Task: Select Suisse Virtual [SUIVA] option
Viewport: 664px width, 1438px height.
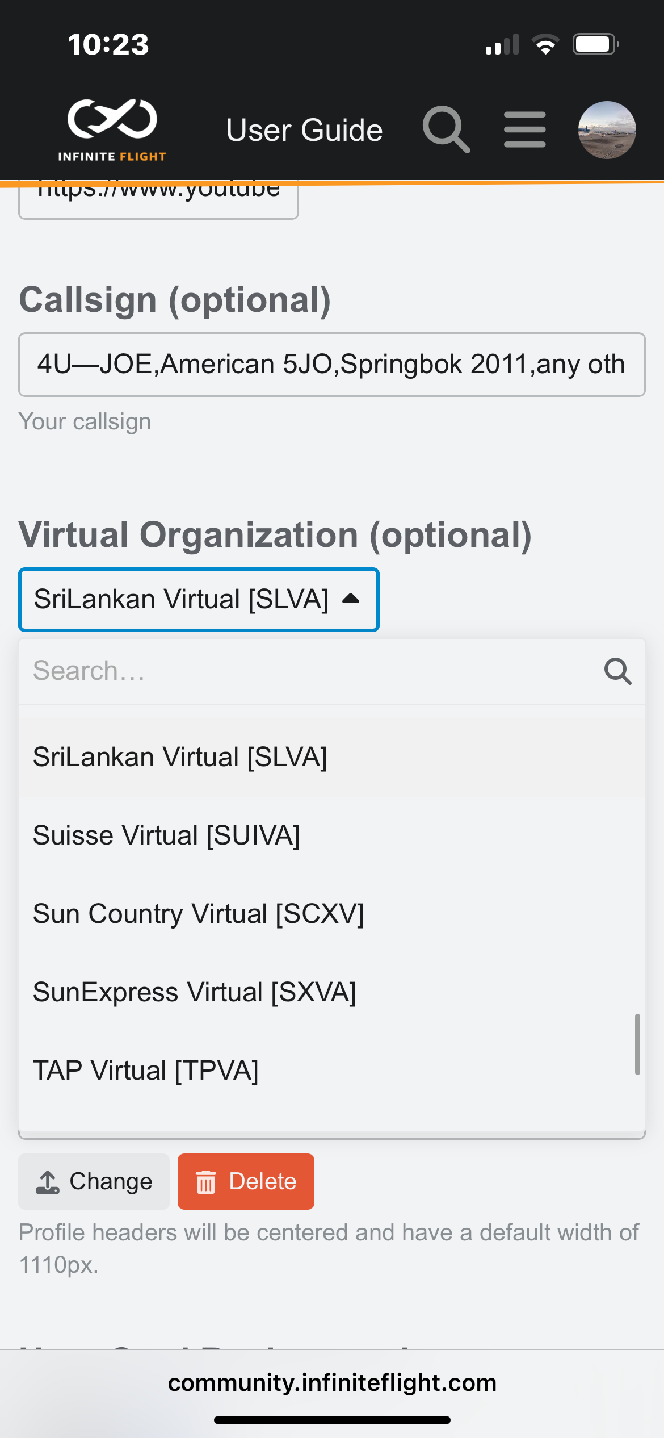Action: coord(166,835)
